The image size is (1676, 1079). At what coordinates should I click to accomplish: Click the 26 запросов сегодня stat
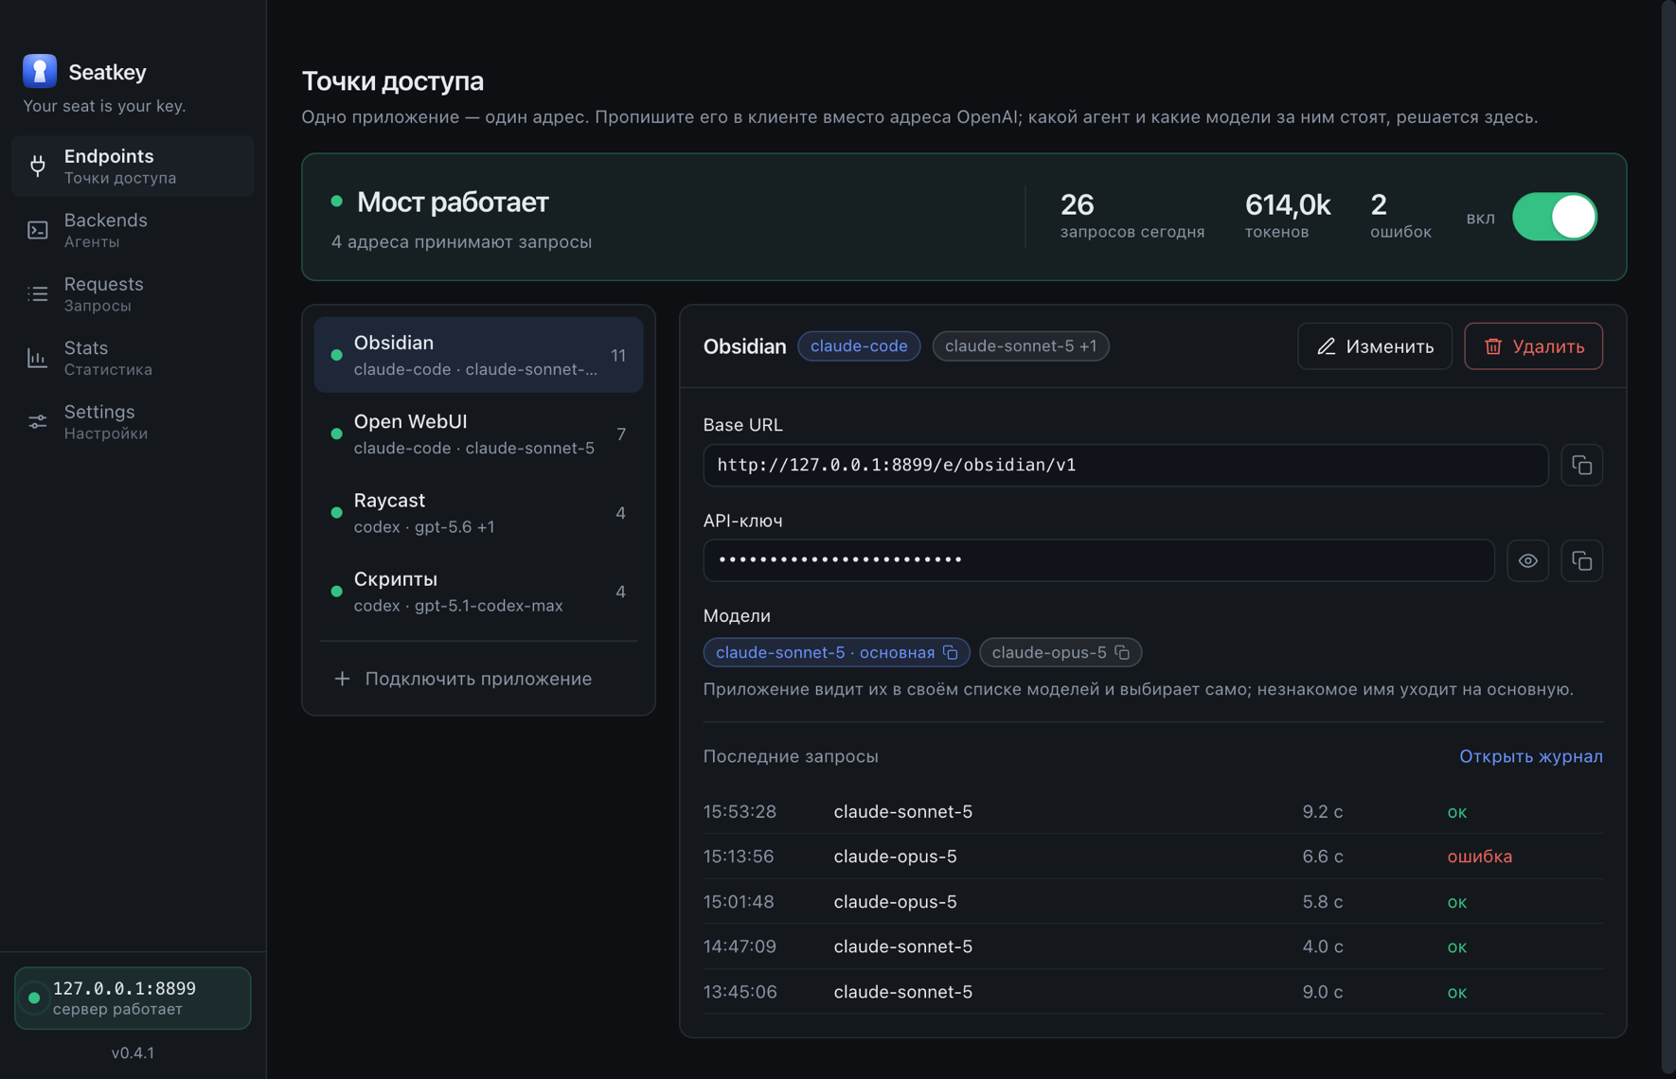coord(1132,217)
